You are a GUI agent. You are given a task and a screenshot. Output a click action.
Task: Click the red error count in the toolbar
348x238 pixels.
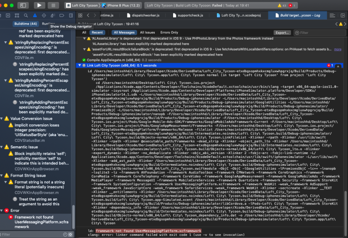pyautogui.click(x=292, y=5)
